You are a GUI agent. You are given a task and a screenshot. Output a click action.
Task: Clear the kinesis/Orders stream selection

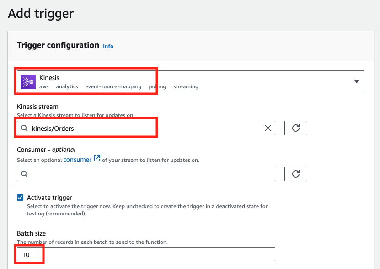(268, 128)
